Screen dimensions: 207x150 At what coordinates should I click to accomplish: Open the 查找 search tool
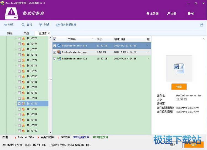tap(27, 25)
